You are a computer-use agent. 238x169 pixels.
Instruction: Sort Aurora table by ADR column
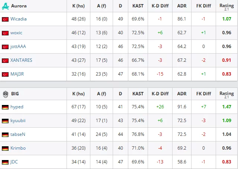[182, 6]
